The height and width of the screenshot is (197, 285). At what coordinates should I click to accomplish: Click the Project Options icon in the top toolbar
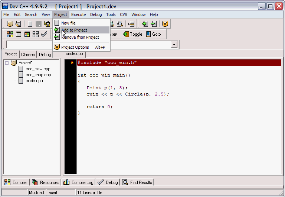tap(165, 24)
